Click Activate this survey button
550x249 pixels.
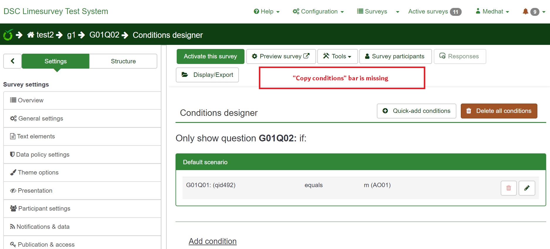(210, 56)
